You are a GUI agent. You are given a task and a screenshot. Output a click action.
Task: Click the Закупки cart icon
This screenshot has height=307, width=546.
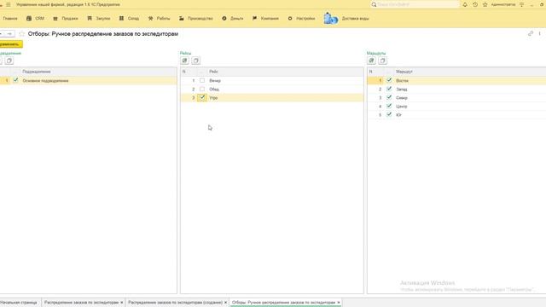point(90,18)
